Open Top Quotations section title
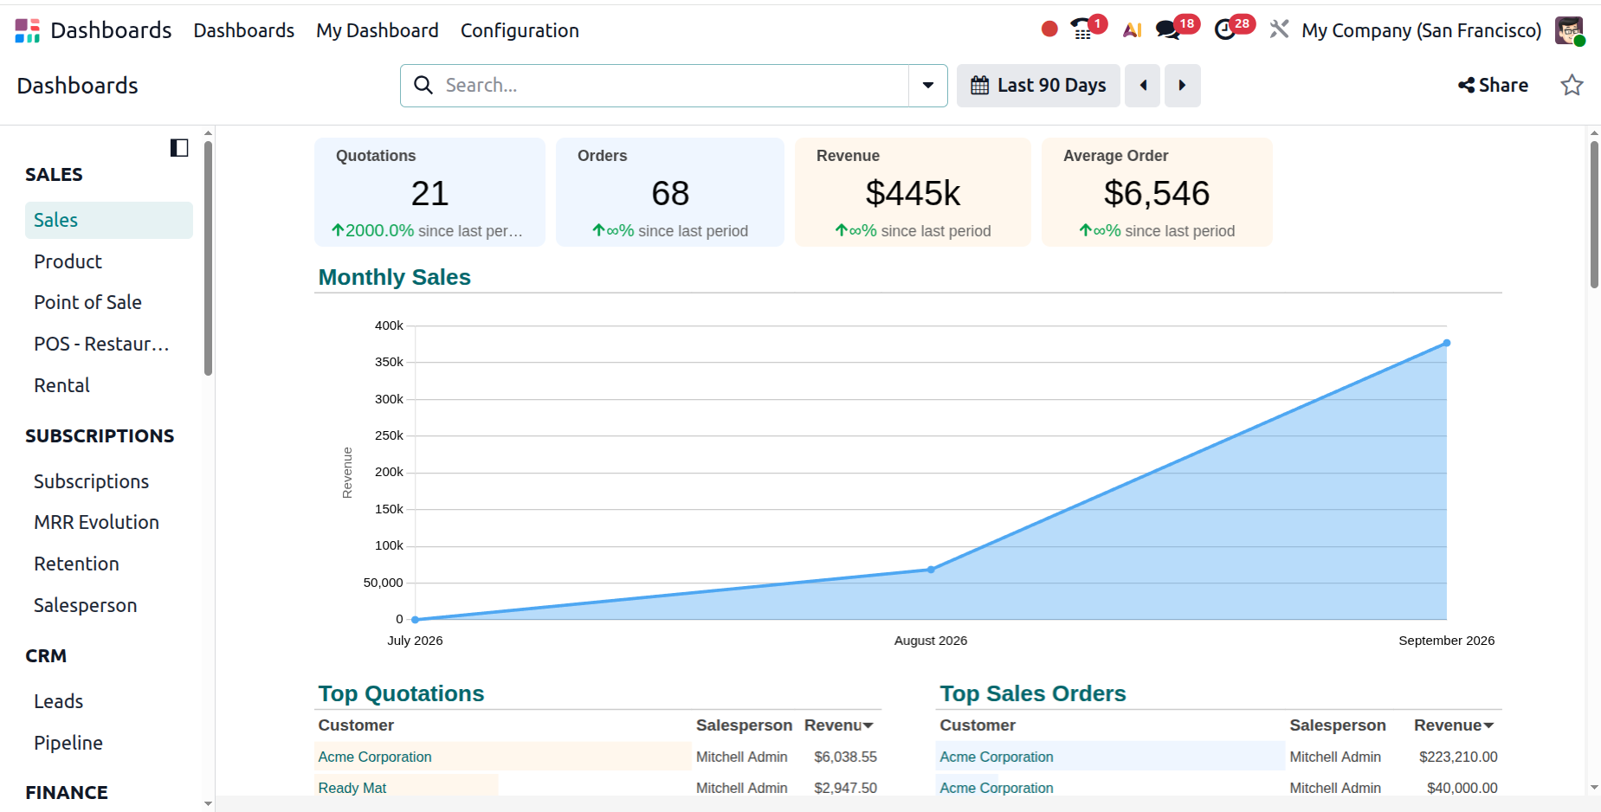Screen dimensions: 1601x812 click(x=401, y=693)
